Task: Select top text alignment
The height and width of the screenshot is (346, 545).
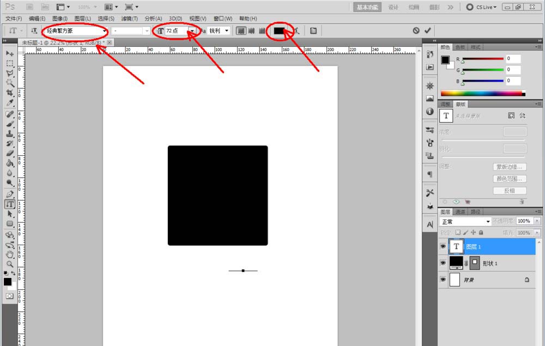Action: 241,31
